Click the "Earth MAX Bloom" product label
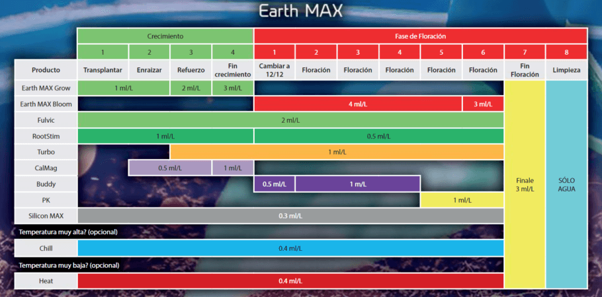 pyautogui.click(x=46, y=104)
